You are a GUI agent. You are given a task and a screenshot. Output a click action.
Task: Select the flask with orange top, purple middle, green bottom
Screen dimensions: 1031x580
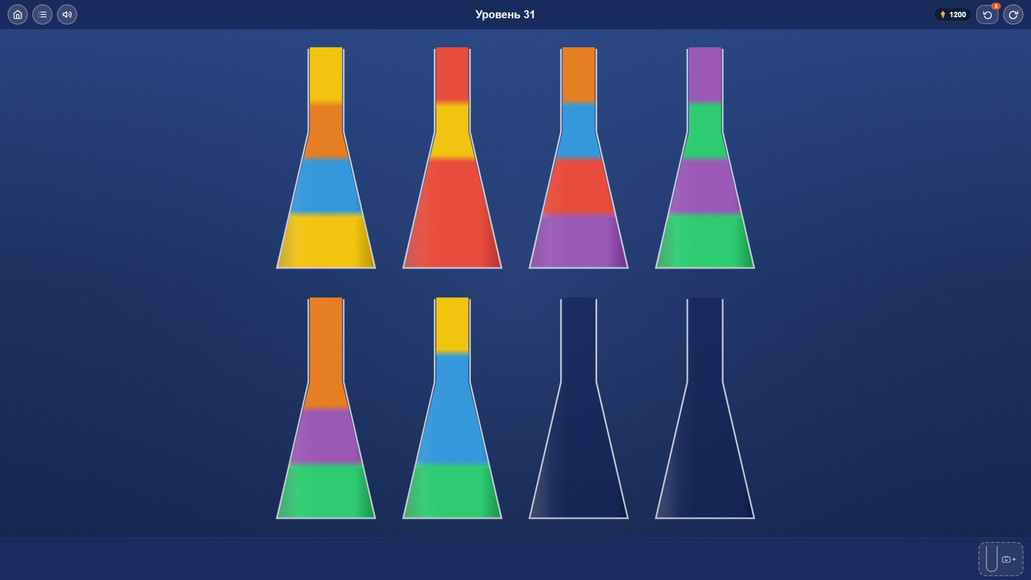tap(326, 408)
